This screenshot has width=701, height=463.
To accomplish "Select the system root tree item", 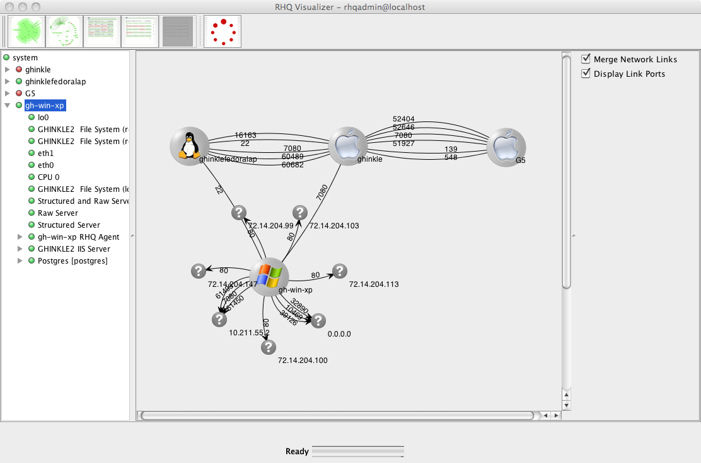I will point(25,57).
